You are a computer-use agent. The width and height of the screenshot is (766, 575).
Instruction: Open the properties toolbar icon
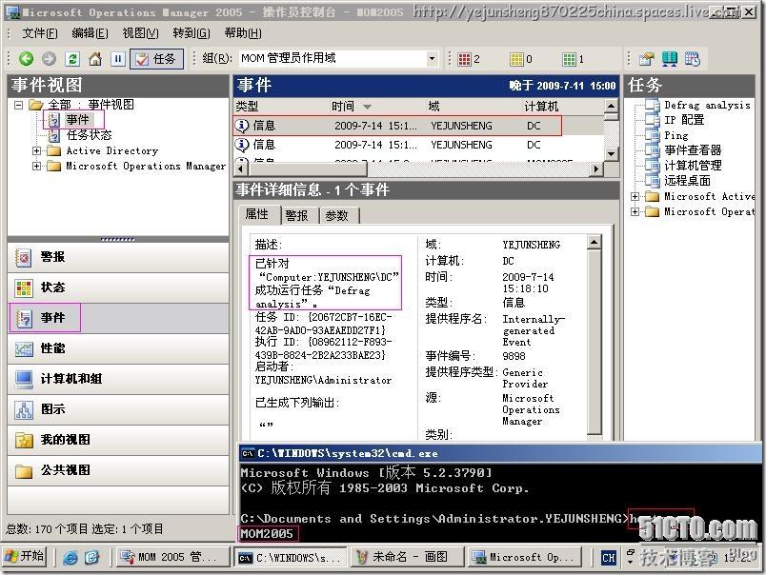[x=646, y=59]
